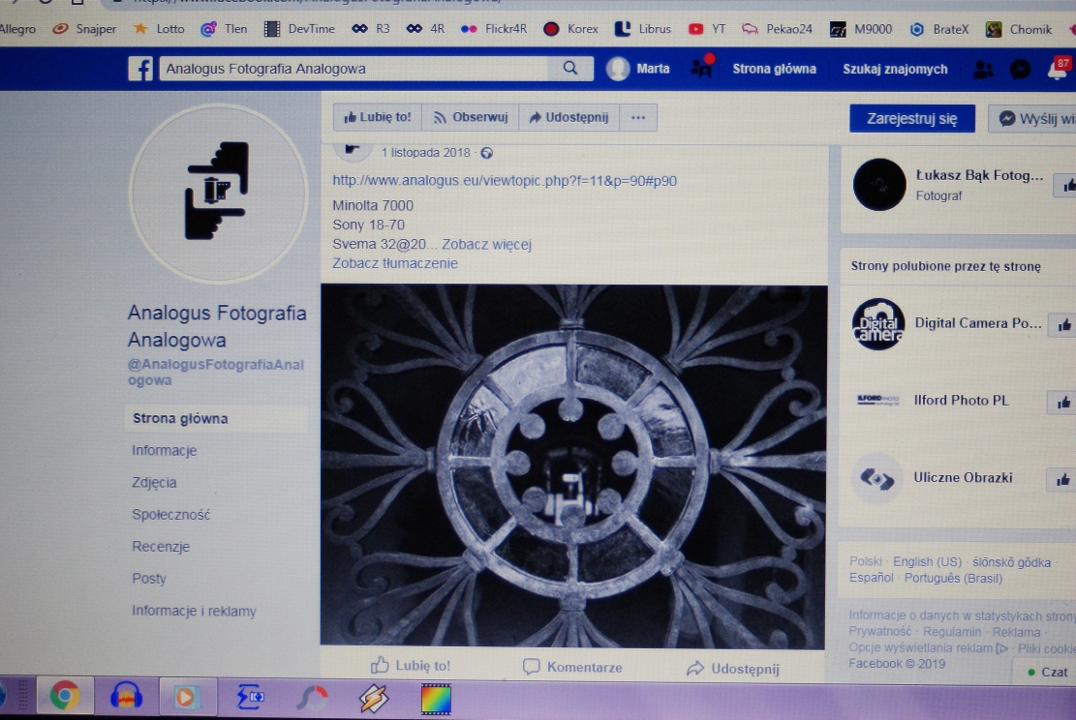Open the page Udostępnij share menu

568,117
